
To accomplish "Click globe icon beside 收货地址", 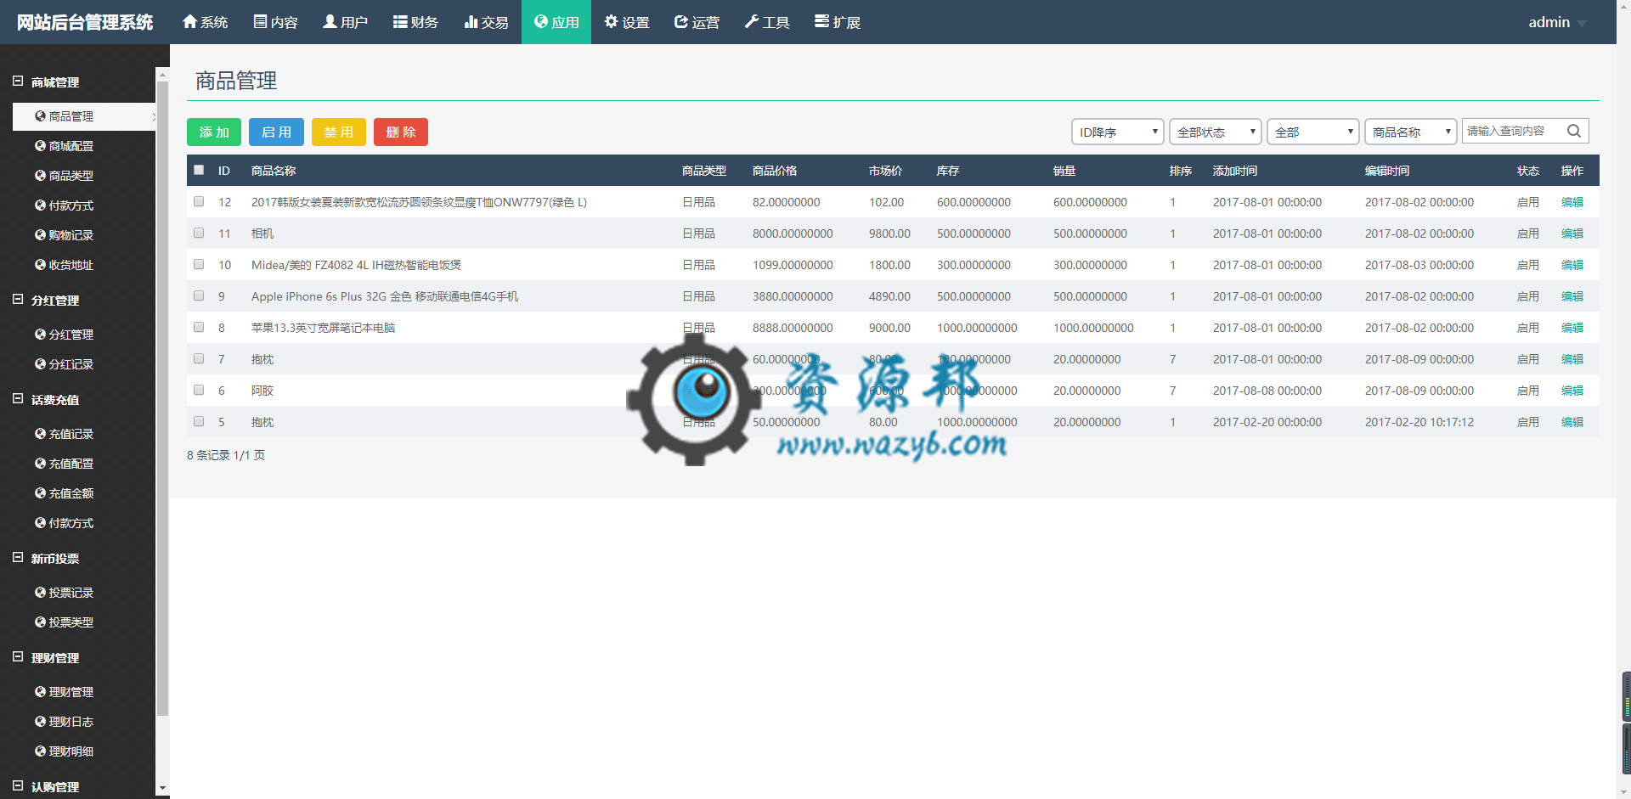I will coord(40,265).
